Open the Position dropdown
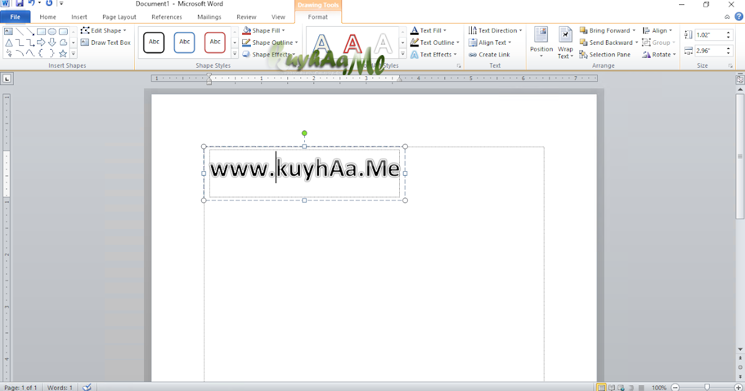The width and height of the screenshot is (745, 391). click(541, 42)
